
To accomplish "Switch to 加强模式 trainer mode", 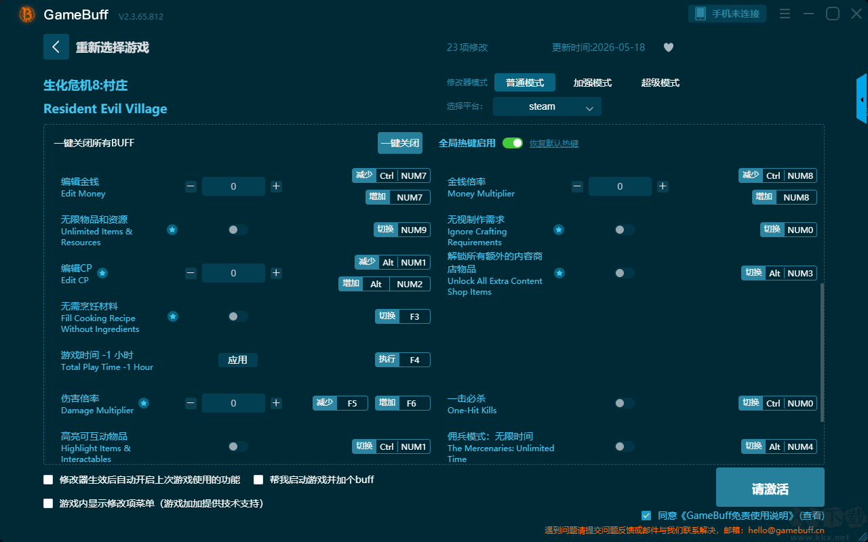I will [593, 83].
